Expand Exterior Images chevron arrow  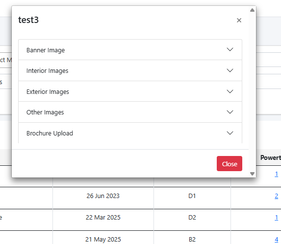pyautogui.click(x=230, y=91)
